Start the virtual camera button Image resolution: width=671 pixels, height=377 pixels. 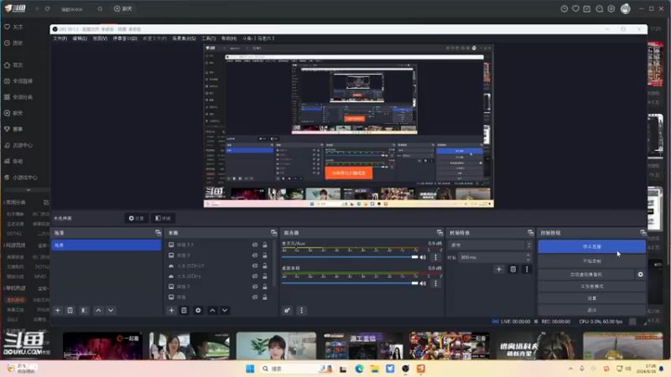tap(585, 275)
